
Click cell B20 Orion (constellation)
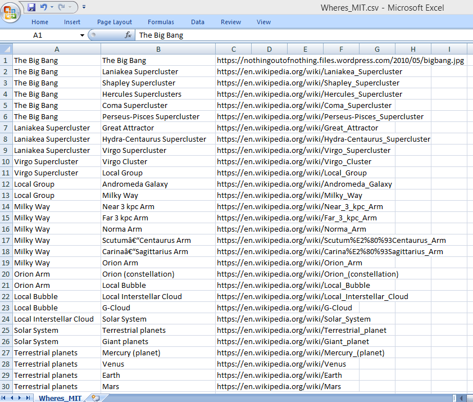(158, 274)
